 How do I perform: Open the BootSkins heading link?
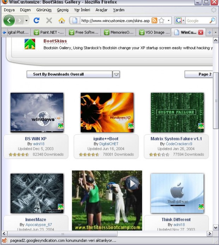tap(55, 41)
